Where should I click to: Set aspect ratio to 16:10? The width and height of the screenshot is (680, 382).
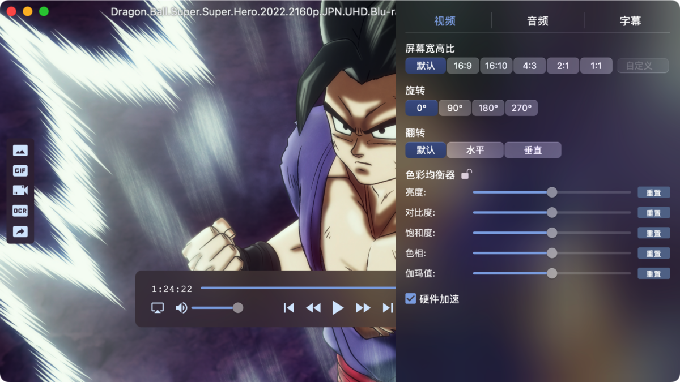click(x=496, y=66)
